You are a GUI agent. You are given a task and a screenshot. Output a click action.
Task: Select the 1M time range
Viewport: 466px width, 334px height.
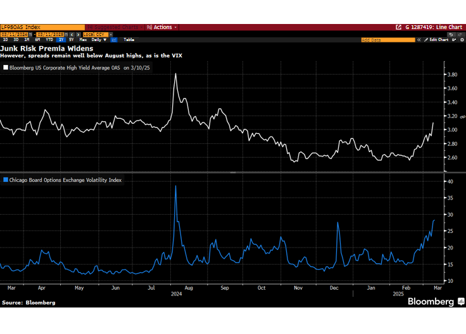point(27,40)
